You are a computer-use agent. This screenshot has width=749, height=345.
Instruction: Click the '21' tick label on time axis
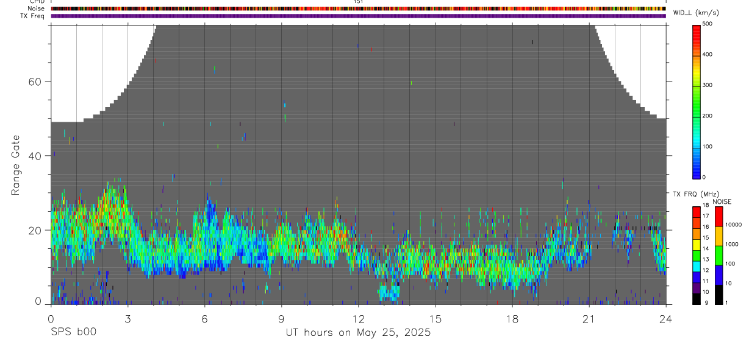(x=589, y=319)
